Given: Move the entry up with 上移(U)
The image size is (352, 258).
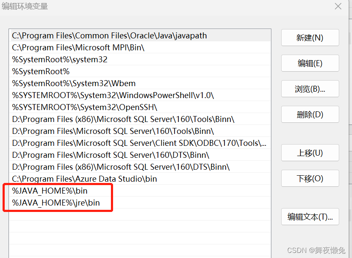Looking at the screenshot, I should (310, 153).
